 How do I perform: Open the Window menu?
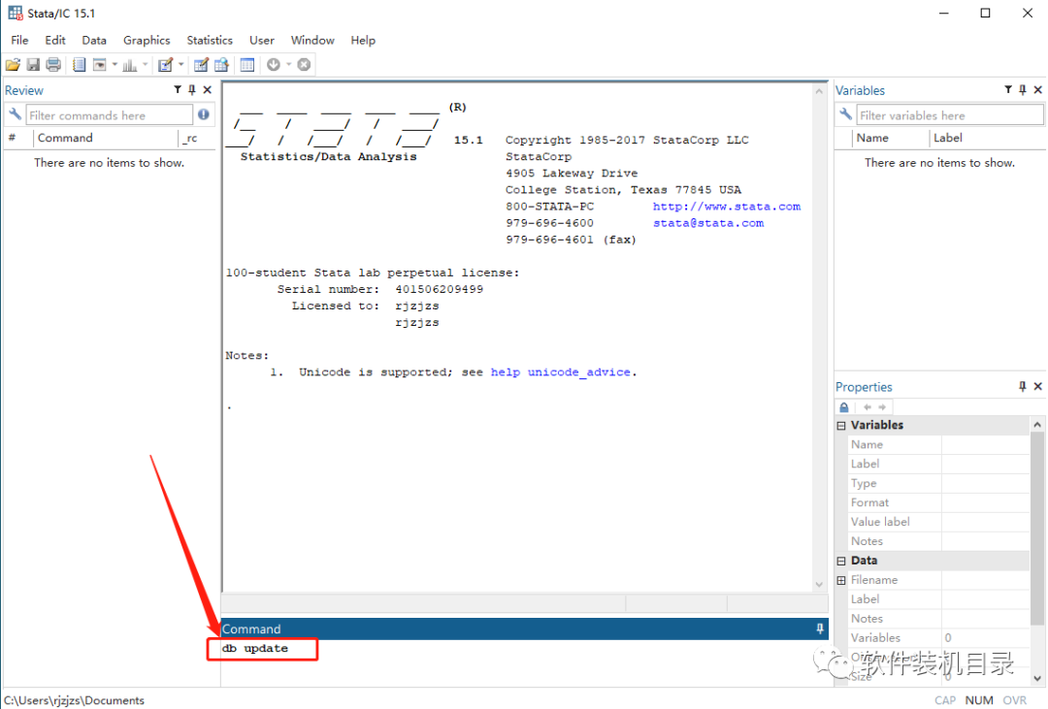[312, 40]
